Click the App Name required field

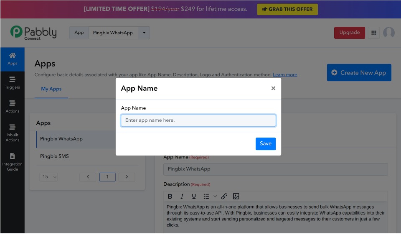pos(275,169)
